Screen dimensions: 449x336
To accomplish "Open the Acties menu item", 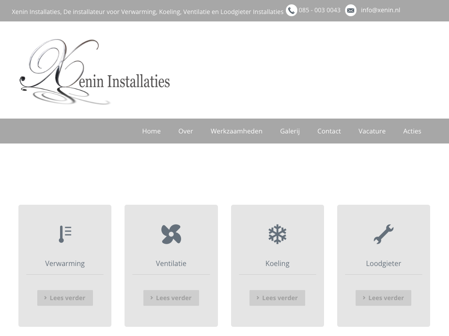I will point(412,131).
